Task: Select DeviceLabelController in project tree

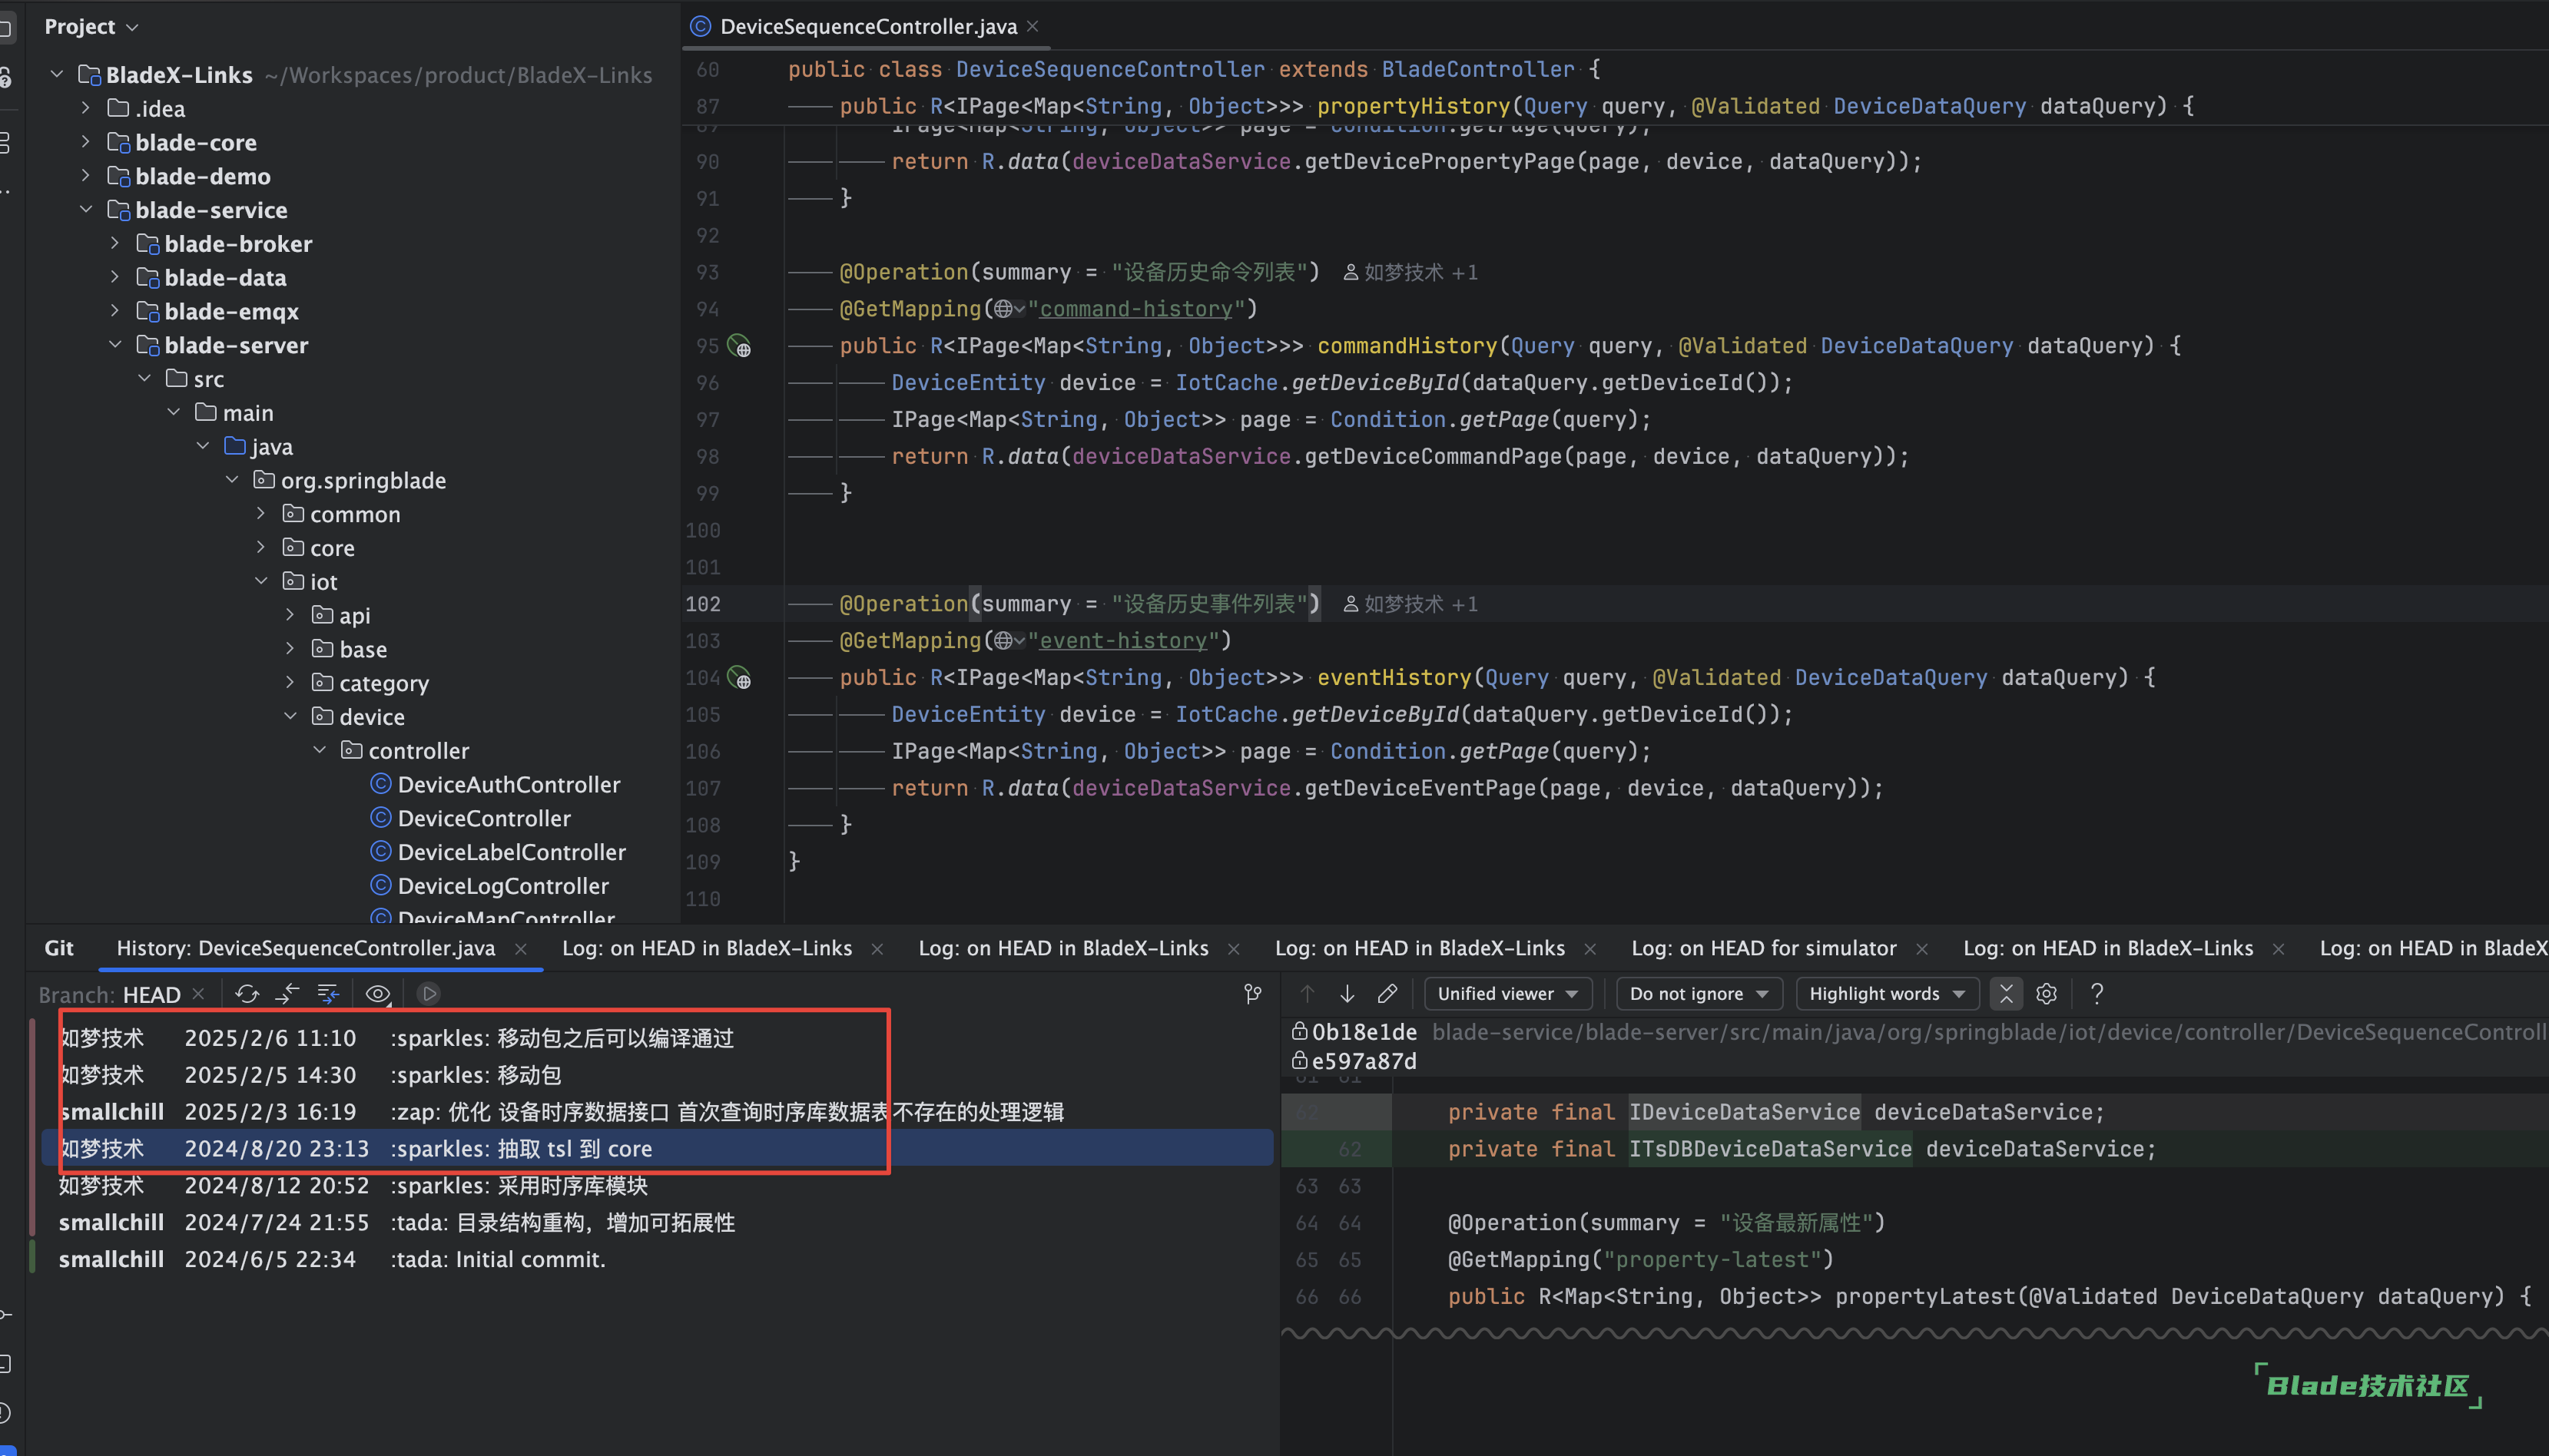Action: coord(511,852)
